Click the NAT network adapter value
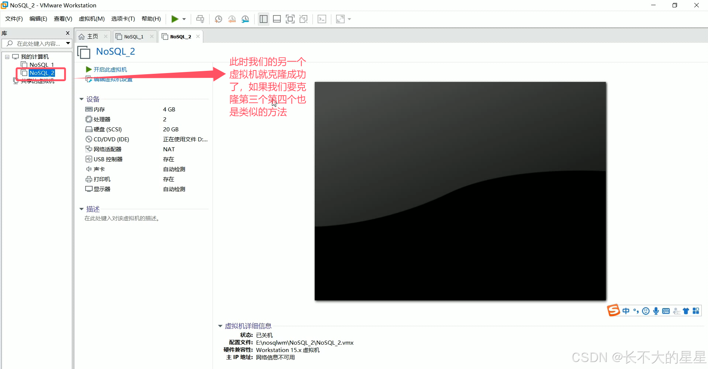 click(x=169, y=149)
